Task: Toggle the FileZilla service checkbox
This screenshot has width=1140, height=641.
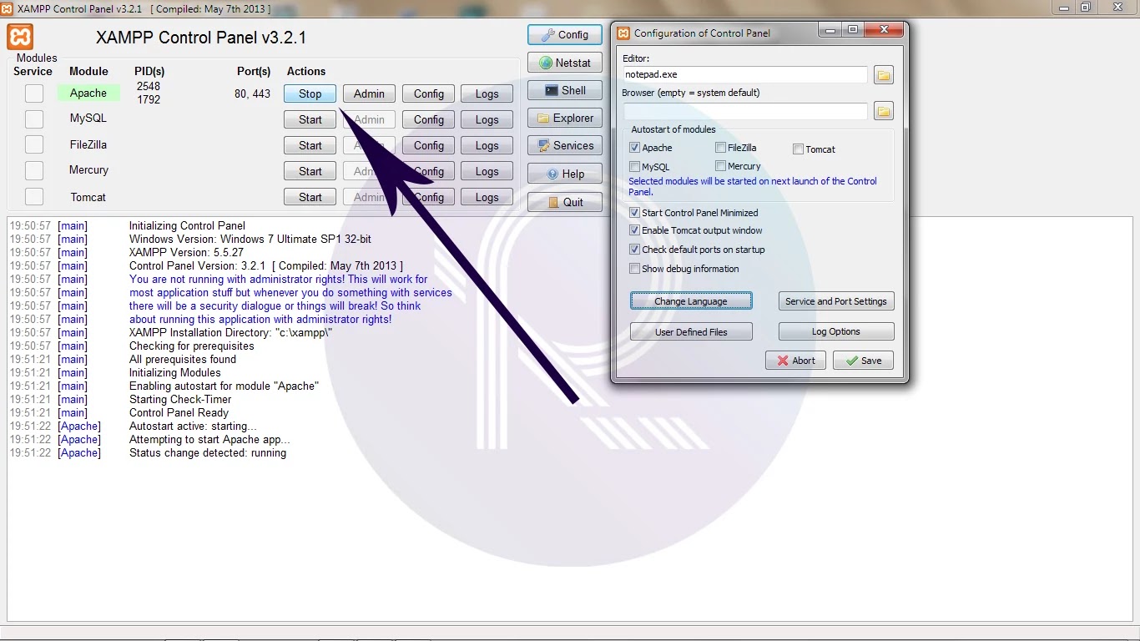Action: [x=34, y=145]
